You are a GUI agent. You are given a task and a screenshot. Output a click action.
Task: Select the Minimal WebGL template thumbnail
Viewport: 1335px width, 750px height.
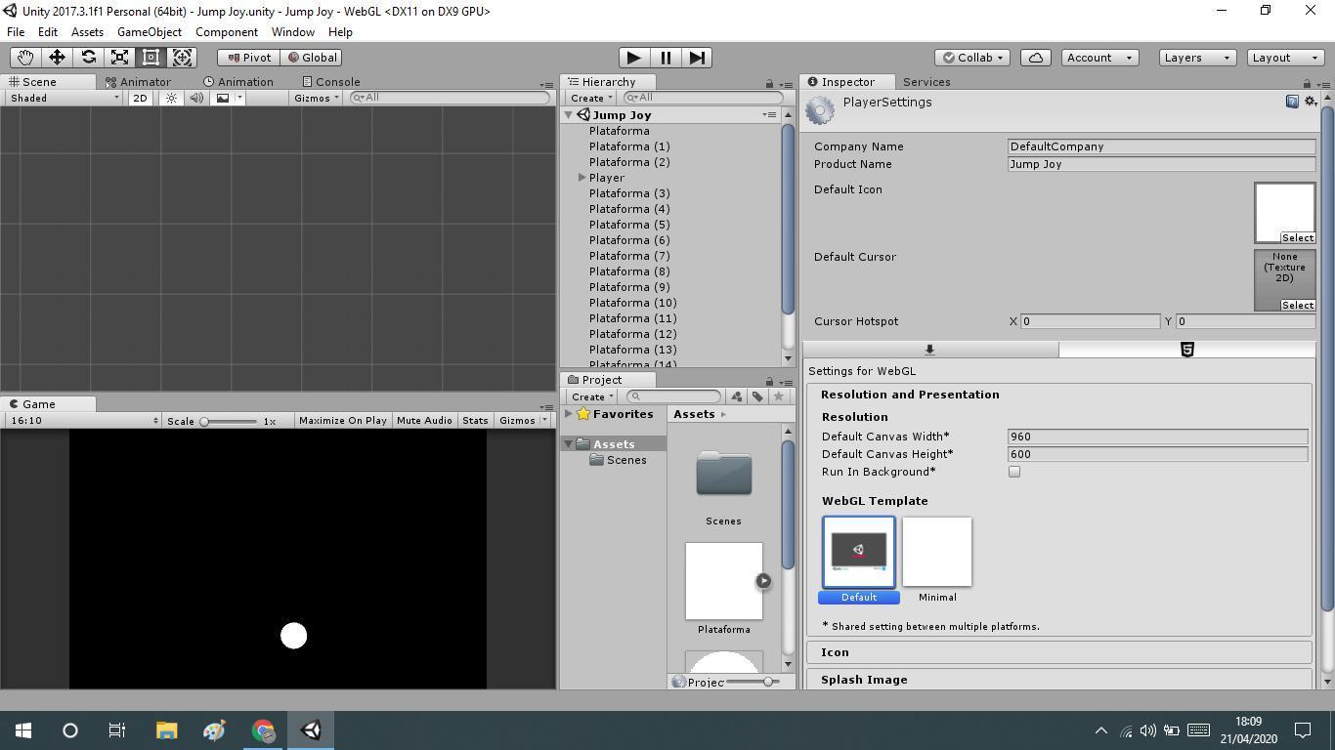click(x=937, y=552)
